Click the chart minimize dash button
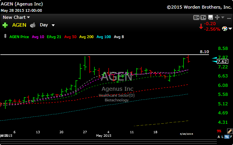Image resolution: width=233 pixels, height=145 pixels. [x=229, y=18]
